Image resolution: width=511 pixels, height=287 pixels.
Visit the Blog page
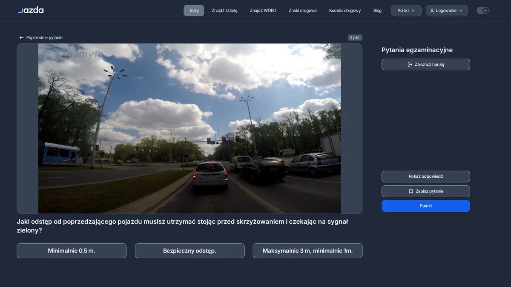pos(377,11)
